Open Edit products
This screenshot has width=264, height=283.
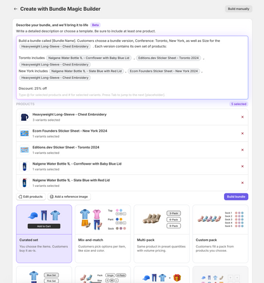point(30,197)
